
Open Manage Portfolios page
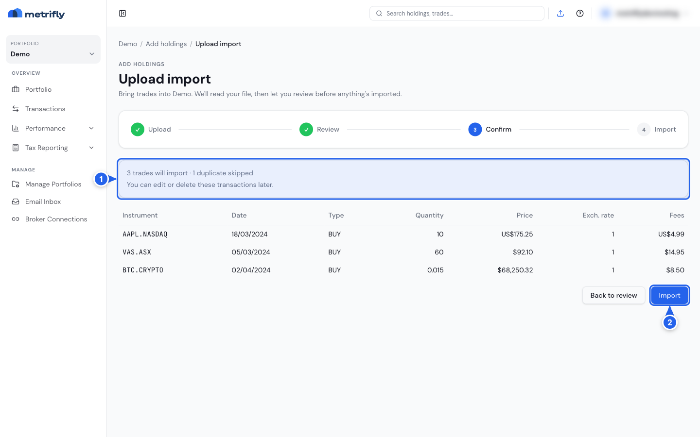(53, 184)
